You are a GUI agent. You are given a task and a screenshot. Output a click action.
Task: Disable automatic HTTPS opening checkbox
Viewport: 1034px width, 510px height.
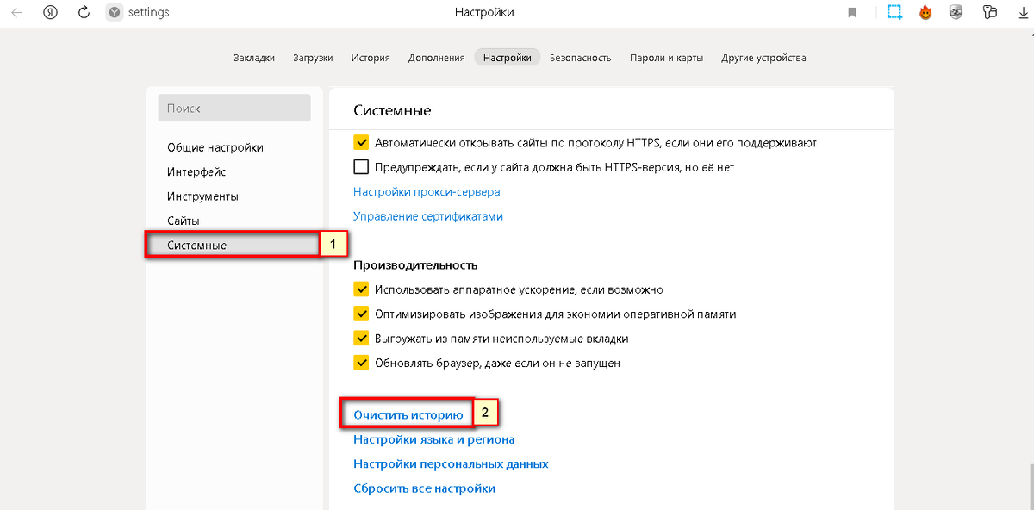pos(361,143)
